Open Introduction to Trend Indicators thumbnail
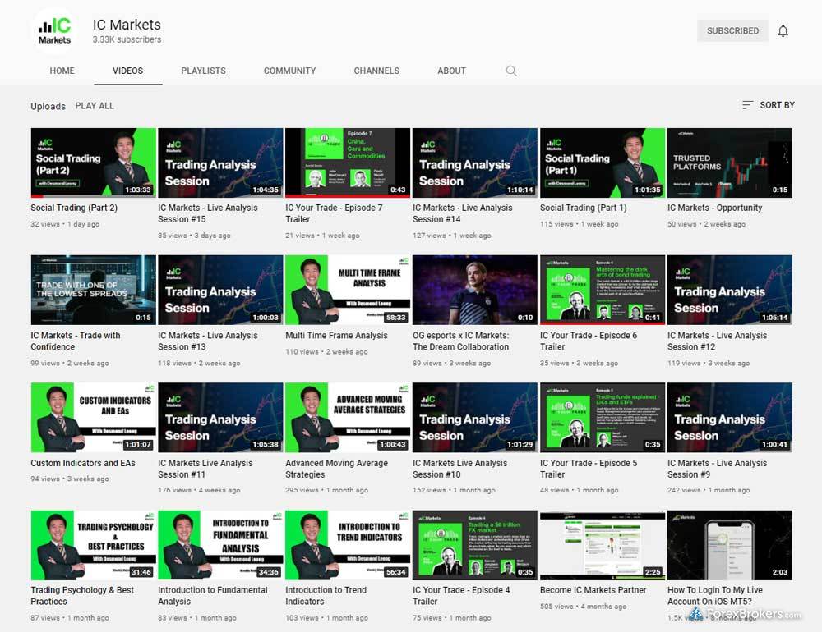This screenshot has width=822, height=632. (x=347, y=545)
